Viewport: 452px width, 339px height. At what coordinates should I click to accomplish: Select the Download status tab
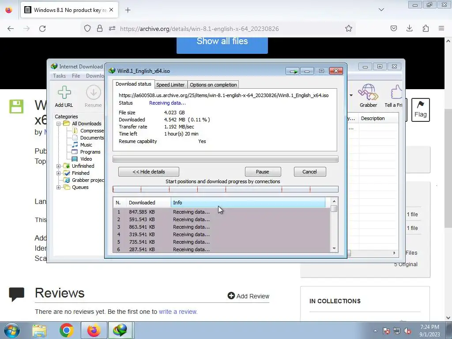tap(133, 84)
